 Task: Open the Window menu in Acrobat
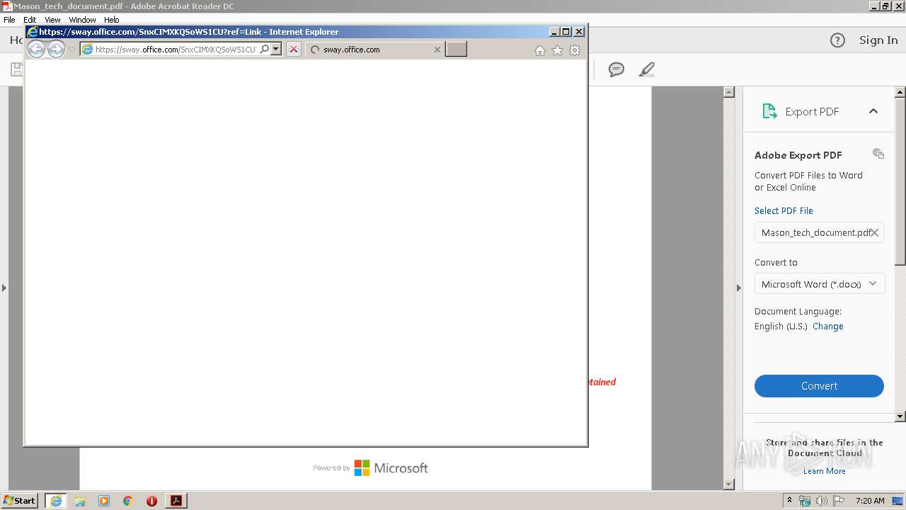tap(82, 20)
